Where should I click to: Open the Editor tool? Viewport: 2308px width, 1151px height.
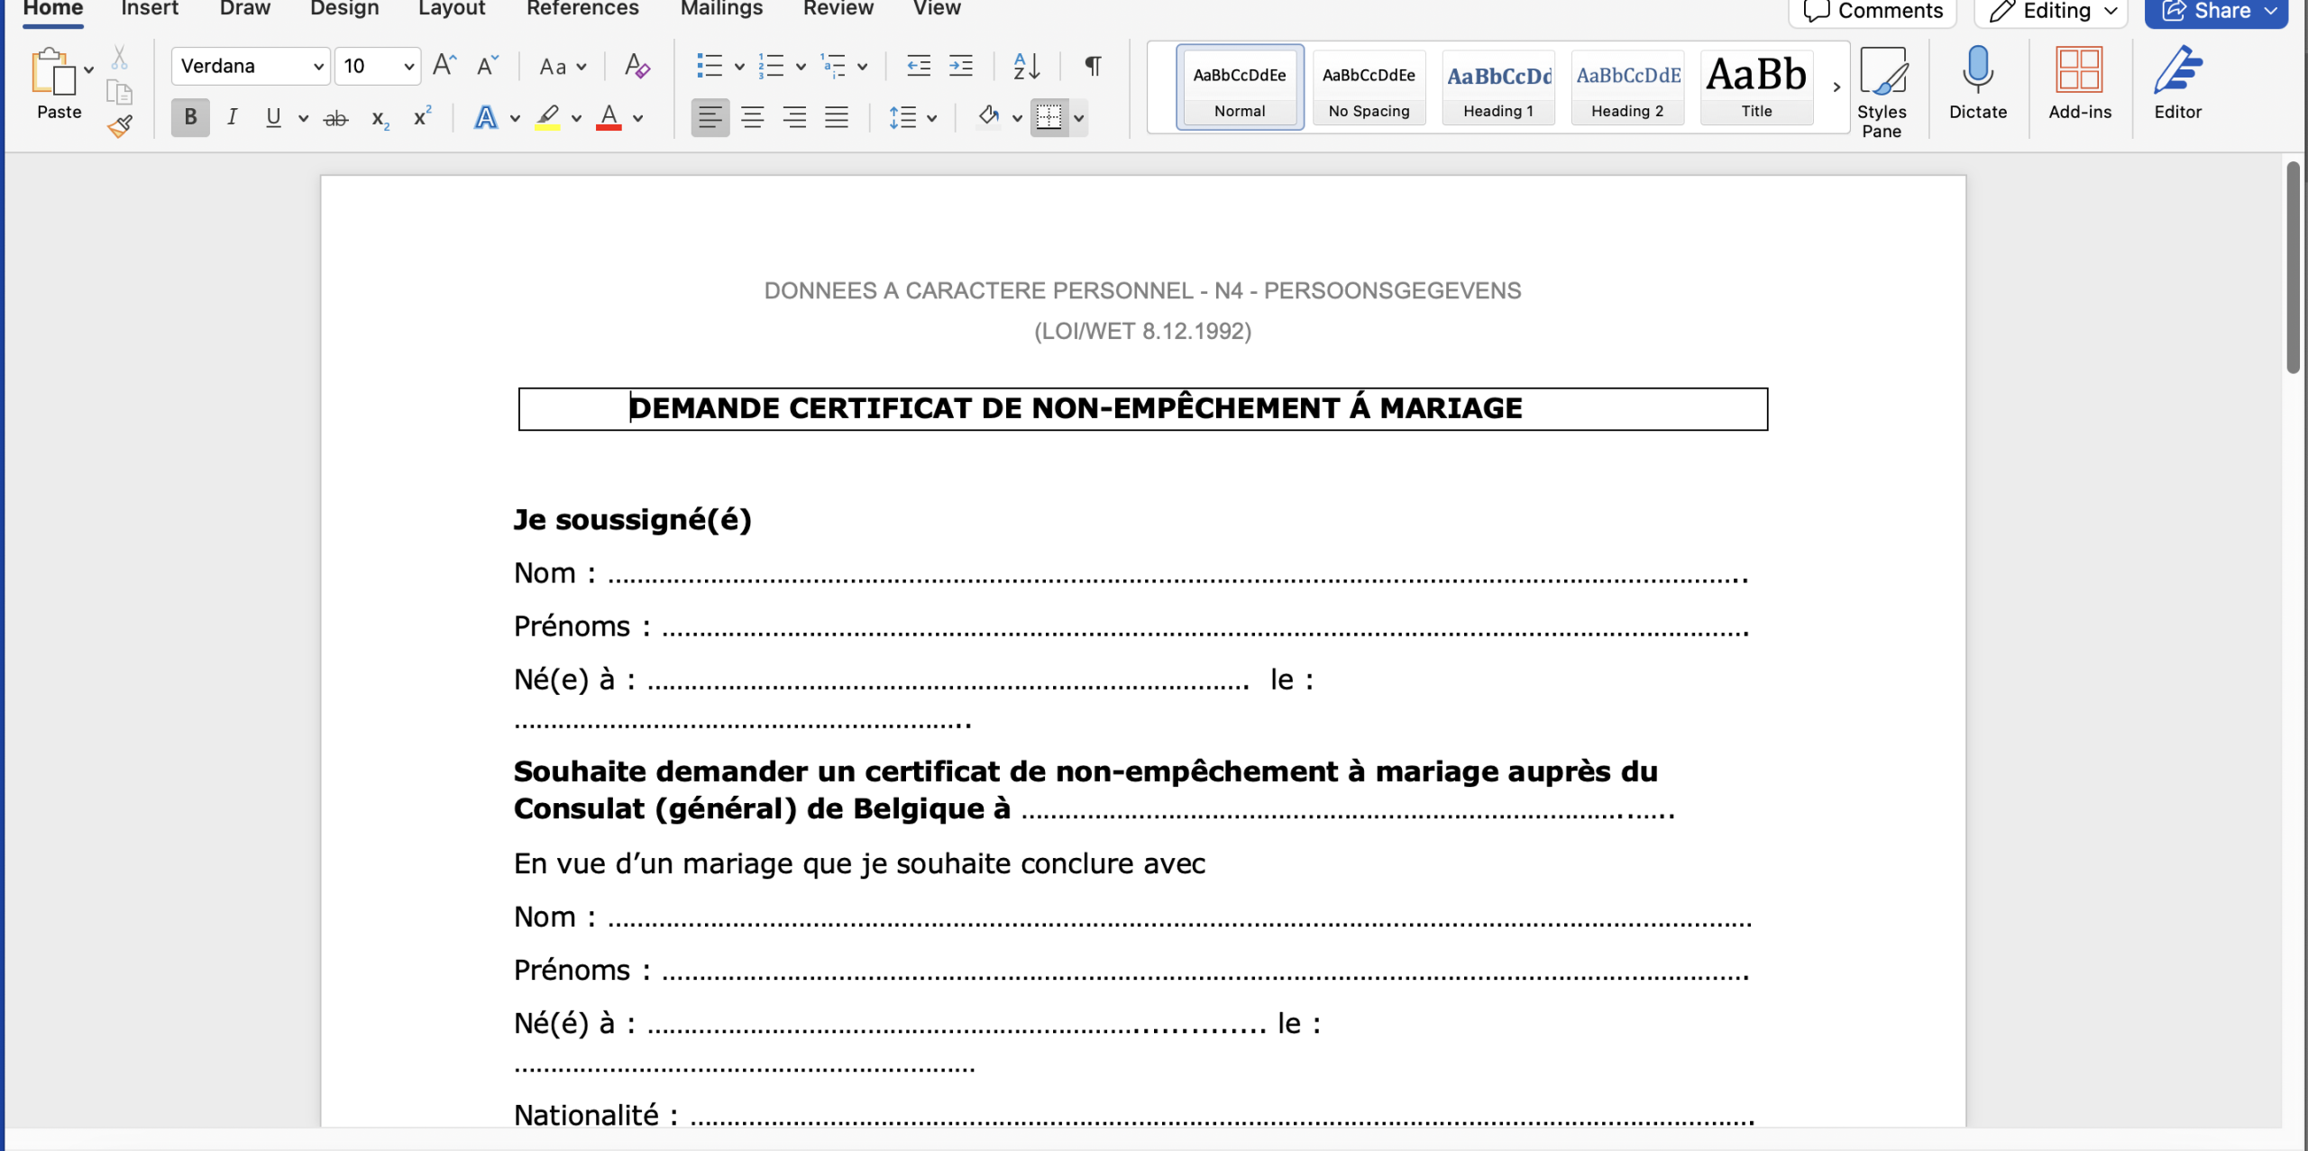click(2177, 83)
